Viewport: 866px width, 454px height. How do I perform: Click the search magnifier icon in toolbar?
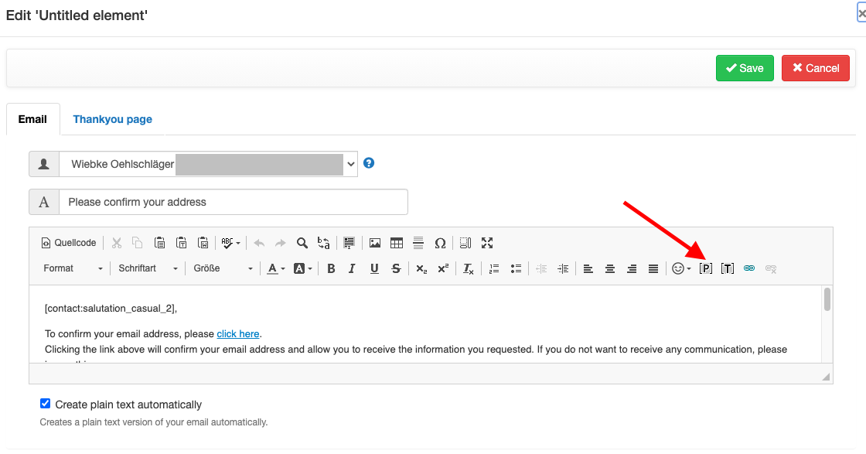point(302,243)
